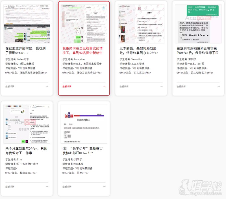Open the 德勤 offer notification email thumbnail
Viewport: 226px width, 199px height.
(27, 24)
